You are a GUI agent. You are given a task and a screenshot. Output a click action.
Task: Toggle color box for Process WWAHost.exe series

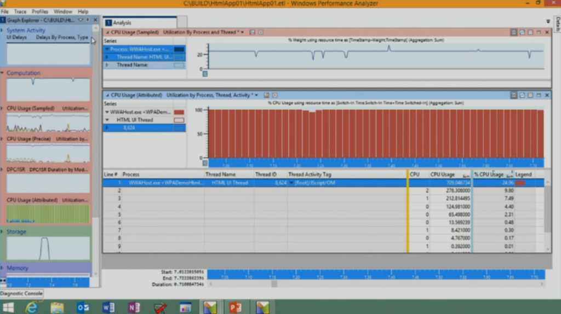tap(179, 49)
